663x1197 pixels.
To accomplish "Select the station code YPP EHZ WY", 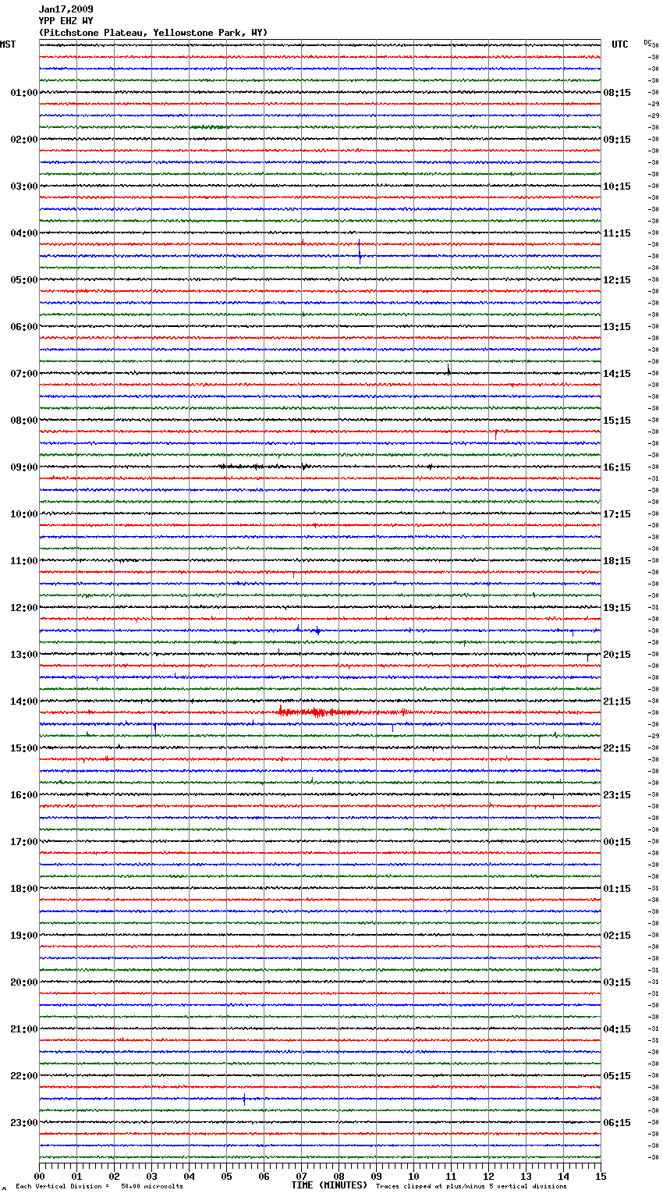I will click(66, 21).
